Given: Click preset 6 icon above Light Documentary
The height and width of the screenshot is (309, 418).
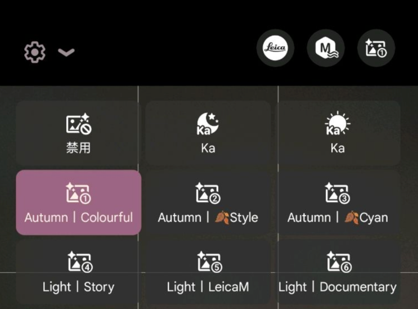Looking at the screenshot, I should point(339,262).
